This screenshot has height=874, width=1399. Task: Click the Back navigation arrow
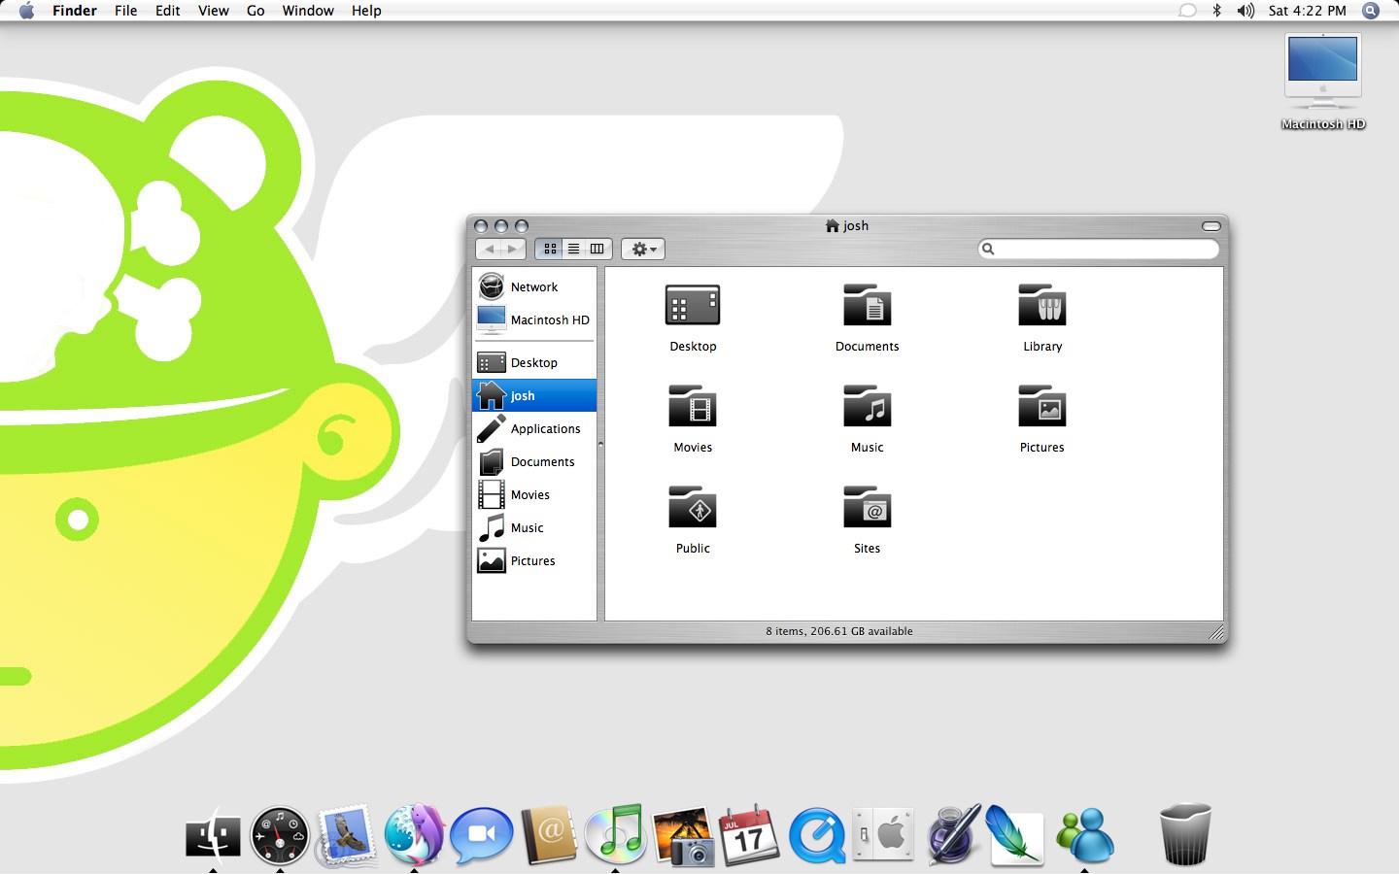490,250
